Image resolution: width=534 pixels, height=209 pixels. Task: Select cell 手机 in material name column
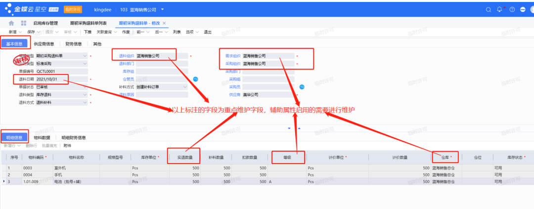(76, 174)
